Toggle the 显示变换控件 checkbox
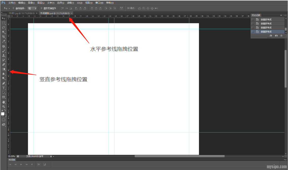 [x=42, y=8]
